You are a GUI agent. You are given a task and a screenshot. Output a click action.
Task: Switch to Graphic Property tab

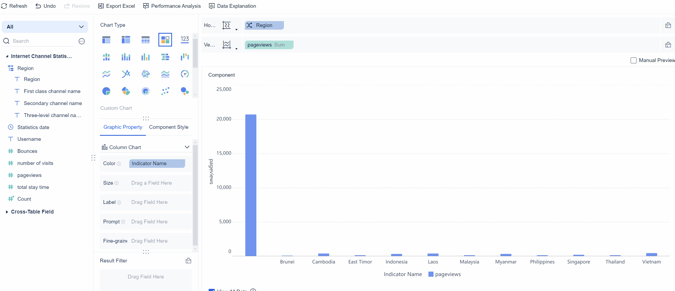coord(123,127)
